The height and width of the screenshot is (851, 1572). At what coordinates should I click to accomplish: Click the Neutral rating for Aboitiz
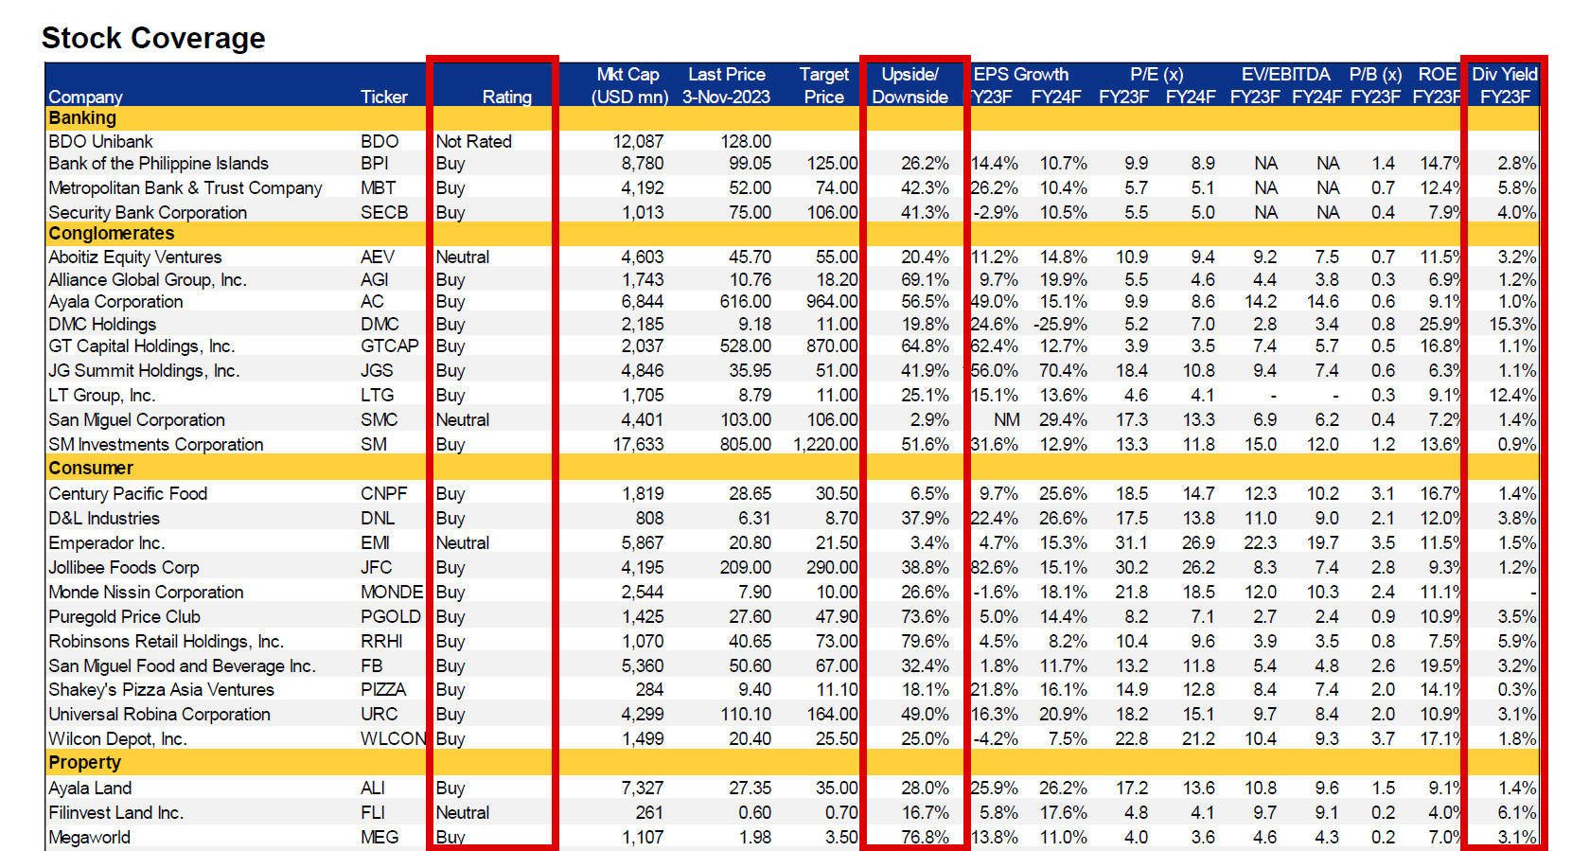pyautogui.click(x=462, y=257)
